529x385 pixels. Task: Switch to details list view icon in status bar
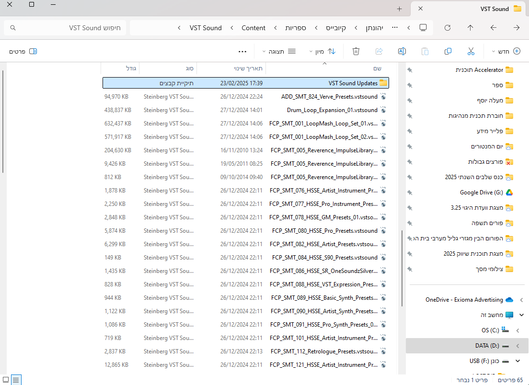pyautogui.click(x=16, y=380)
